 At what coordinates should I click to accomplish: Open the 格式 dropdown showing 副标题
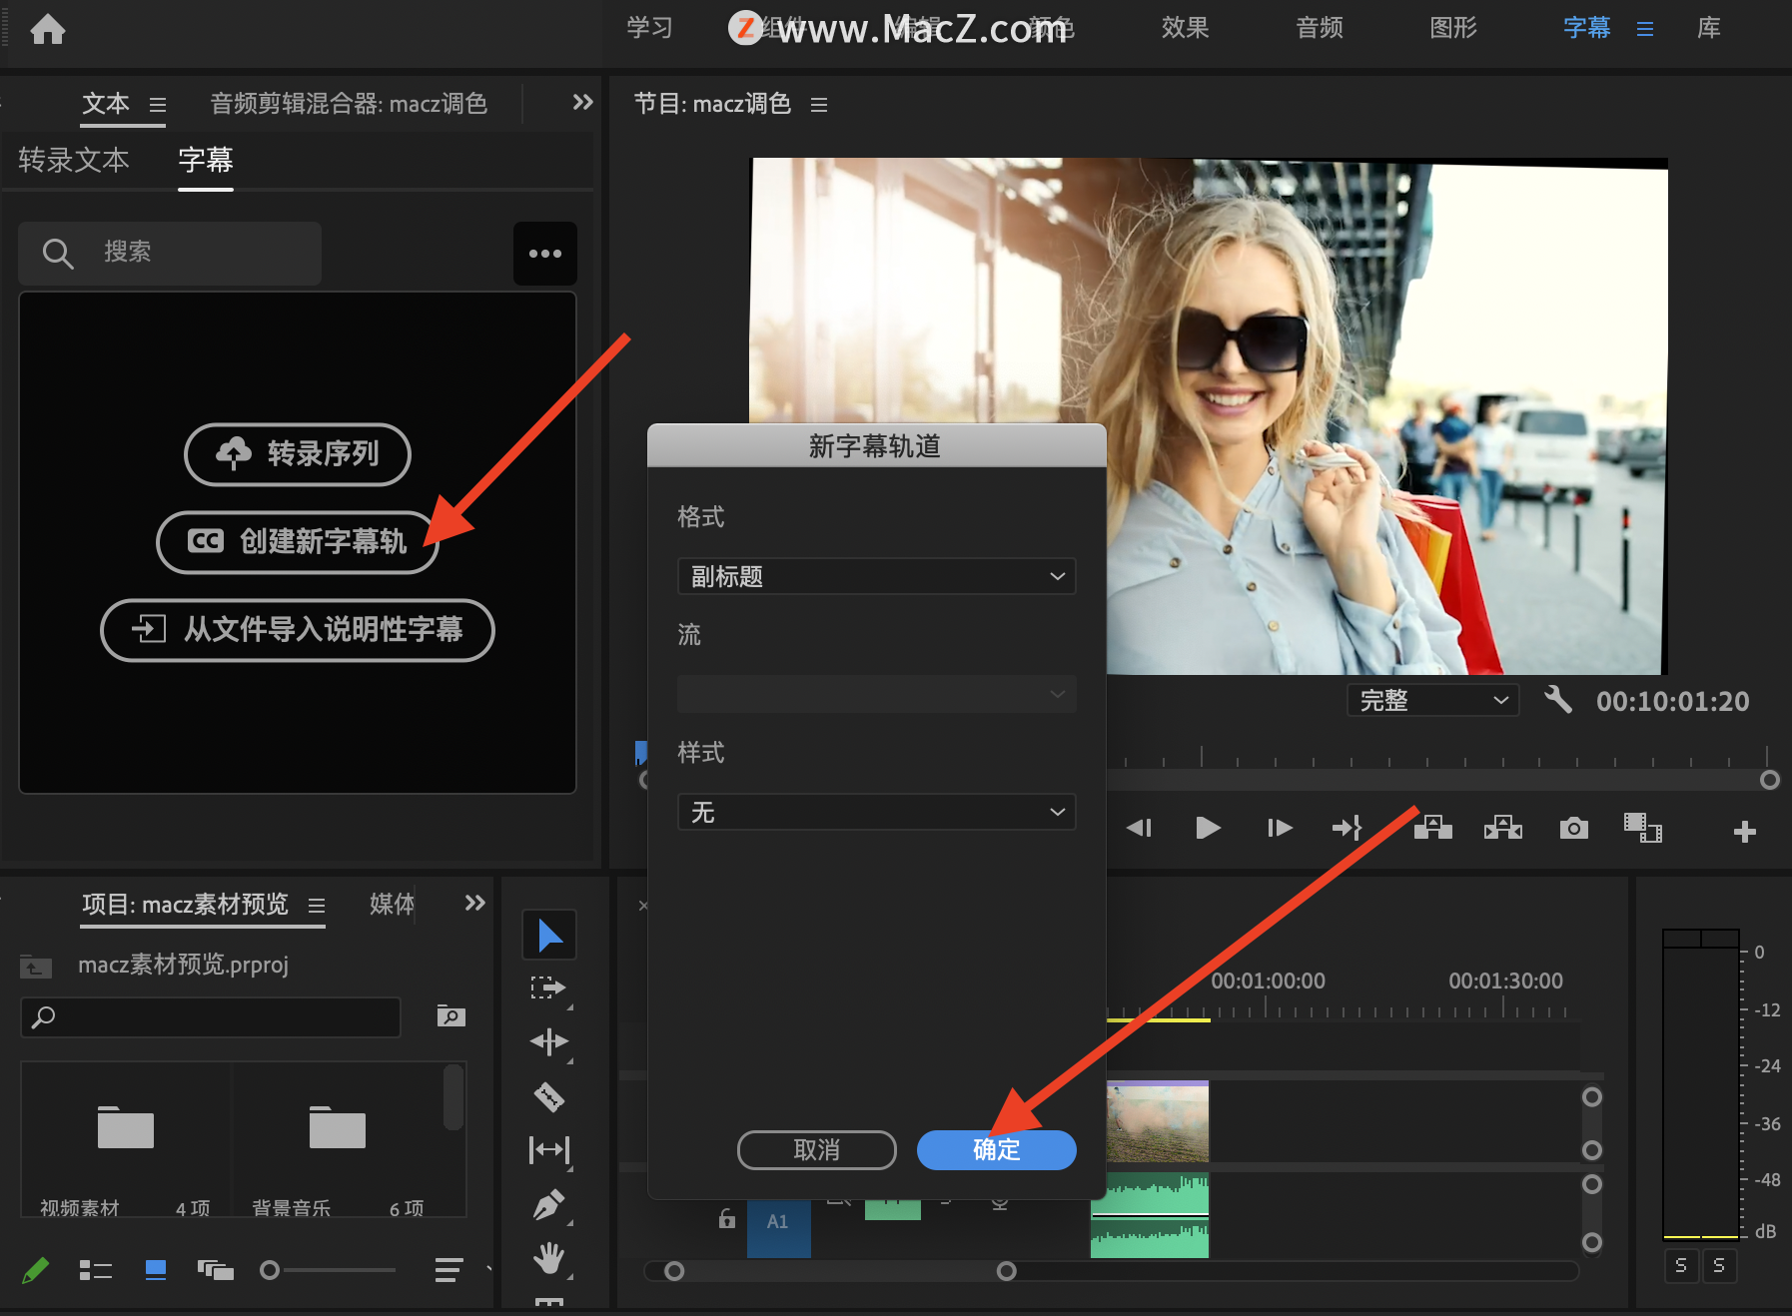[x=876, y=576]
